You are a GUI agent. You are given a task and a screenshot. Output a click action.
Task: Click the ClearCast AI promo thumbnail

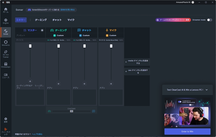coord(187,112)
